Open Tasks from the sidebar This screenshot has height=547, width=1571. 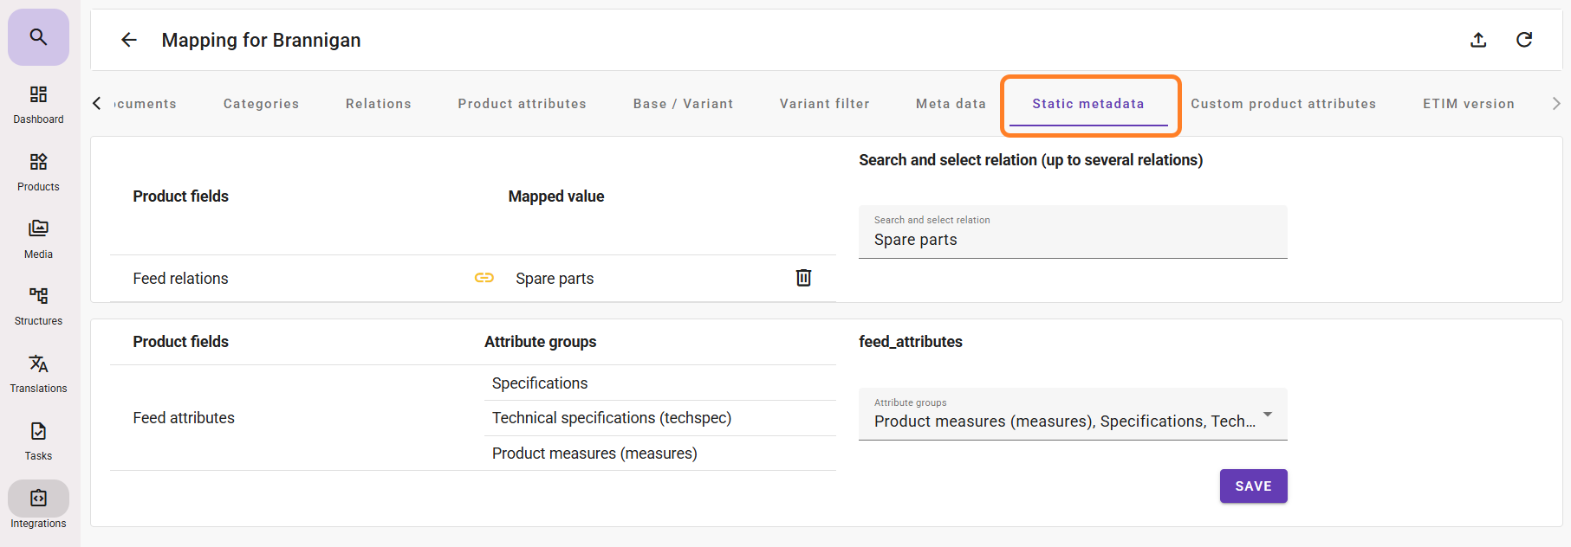click(x=38, y=441)
